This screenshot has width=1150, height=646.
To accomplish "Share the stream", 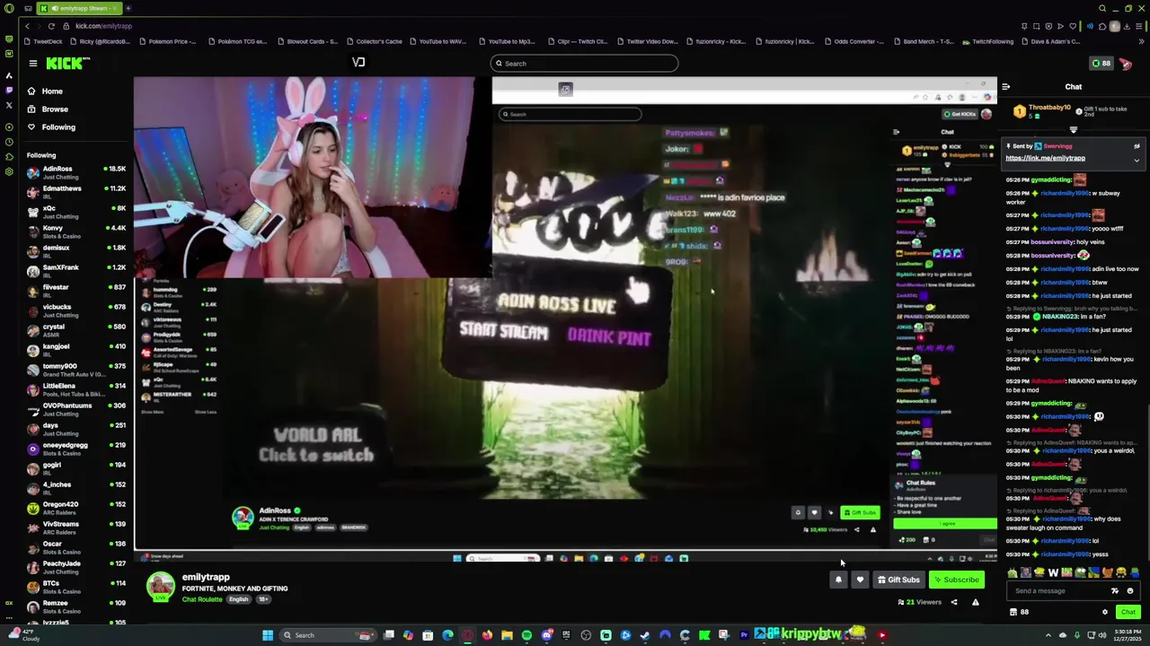I will pos(954,602).
